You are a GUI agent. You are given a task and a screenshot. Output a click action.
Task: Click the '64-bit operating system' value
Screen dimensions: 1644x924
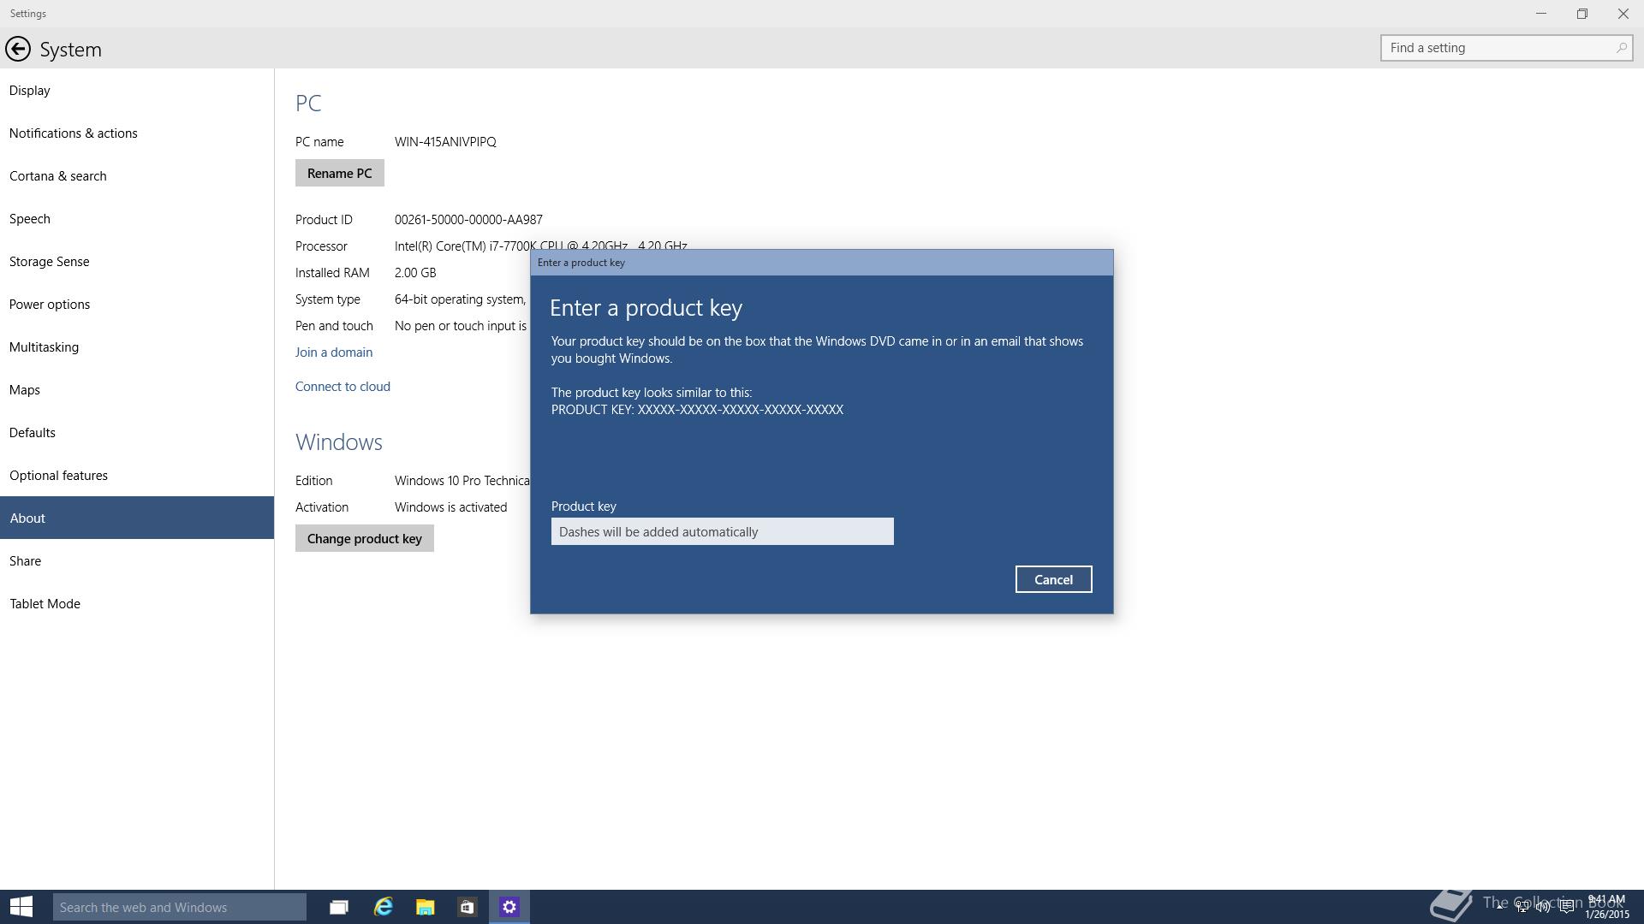coord(461,299)
